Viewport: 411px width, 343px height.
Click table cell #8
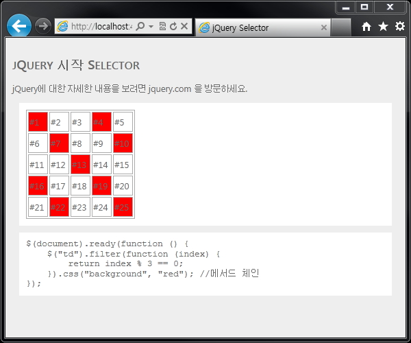click(x=80, y=143)
